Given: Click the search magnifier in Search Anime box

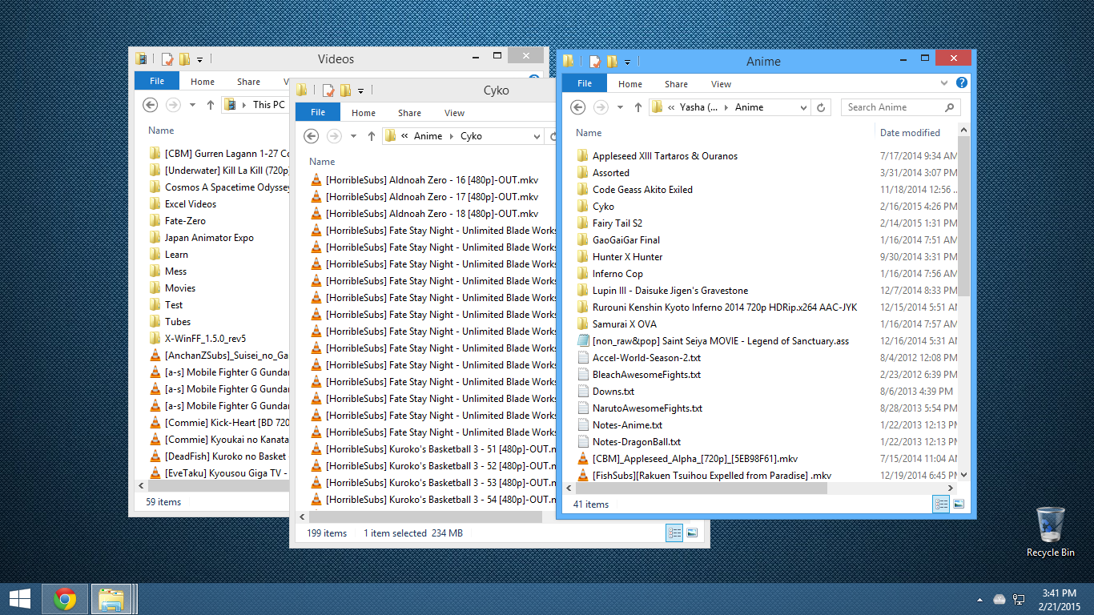Looking at the screenshot, I should 950,107.
